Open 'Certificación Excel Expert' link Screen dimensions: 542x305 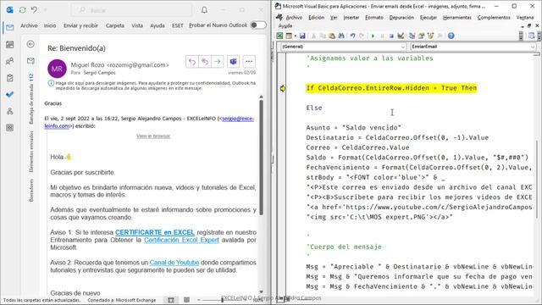[181, 240]
